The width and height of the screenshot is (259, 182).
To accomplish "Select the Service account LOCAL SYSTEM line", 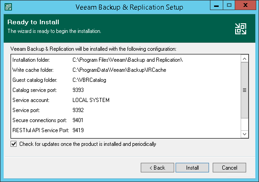I will 61,100.
